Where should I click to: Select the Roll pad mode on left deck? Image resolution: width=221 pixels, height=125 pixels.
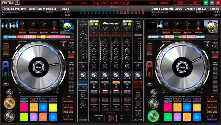click(x=34, y=99)
